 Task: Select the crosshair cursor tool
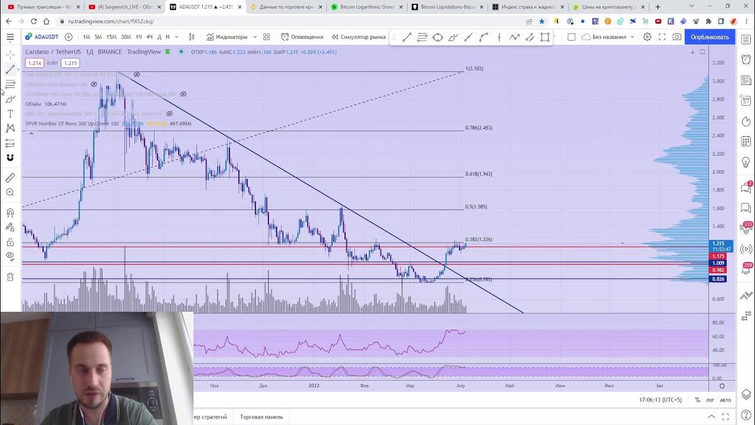[10, 54]
